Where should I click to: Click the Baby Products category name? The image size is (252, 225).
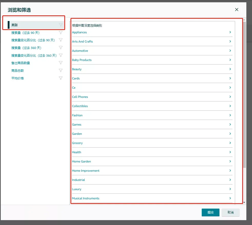tap(82, 60)
